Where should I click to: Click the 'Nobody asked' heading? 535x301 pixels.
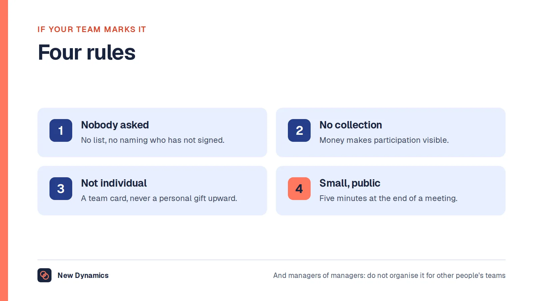pyautogui.click(x=115, y=125)
